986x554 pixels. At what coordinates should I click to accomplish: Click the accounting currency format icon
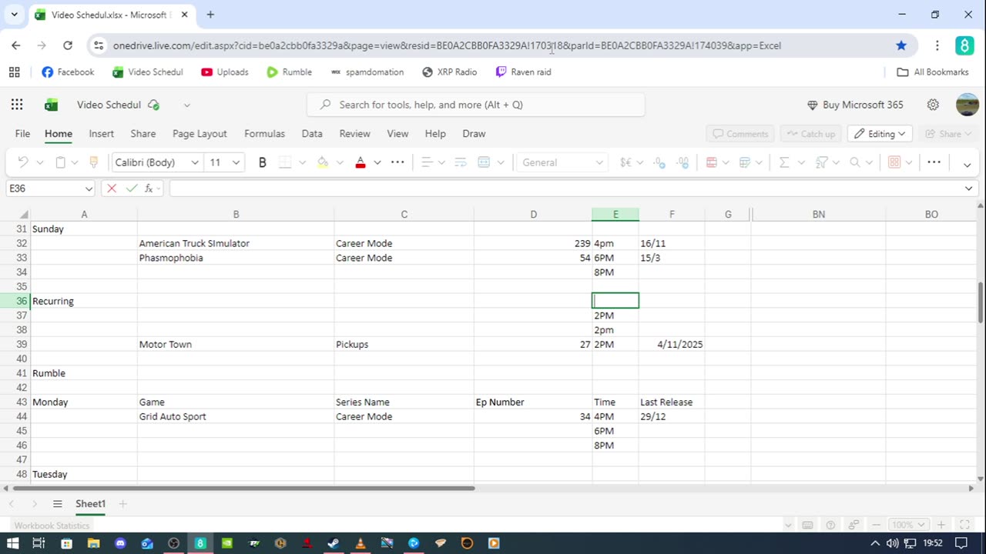625,162
